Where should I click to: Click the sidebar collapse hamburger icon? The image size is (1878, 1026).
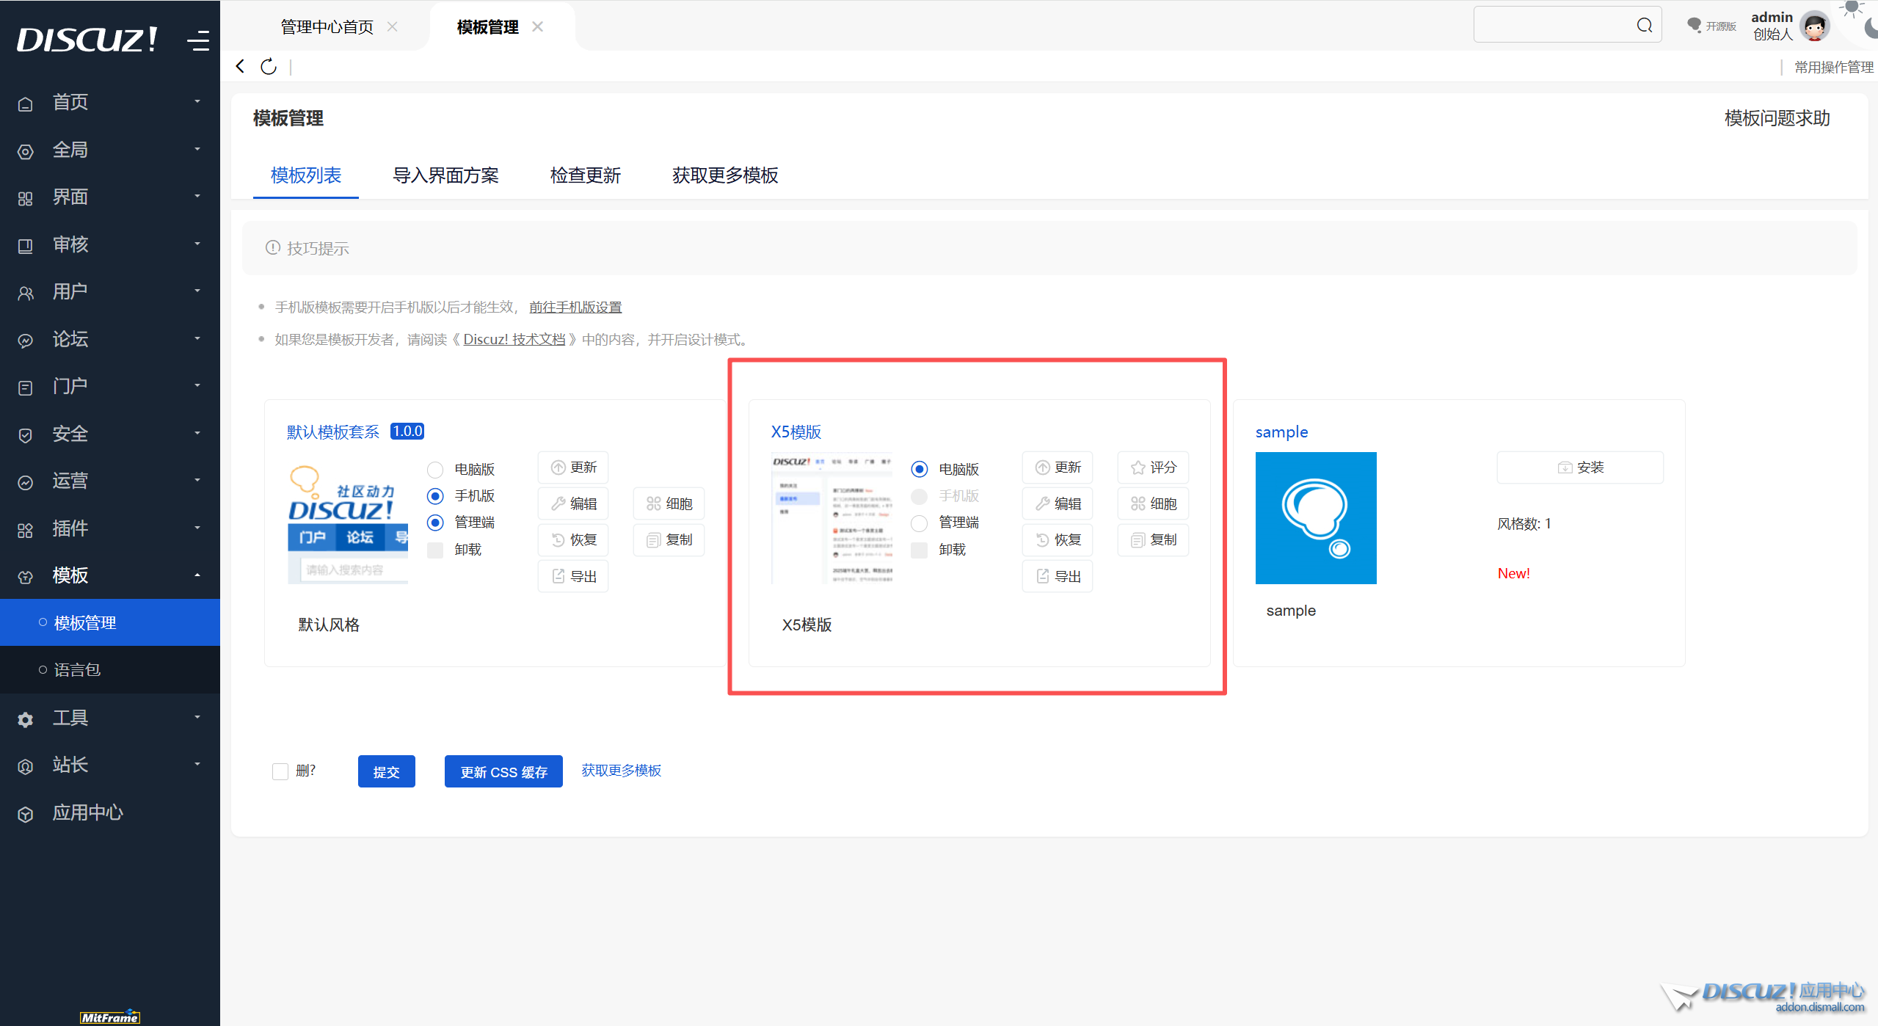coord(197,40)
